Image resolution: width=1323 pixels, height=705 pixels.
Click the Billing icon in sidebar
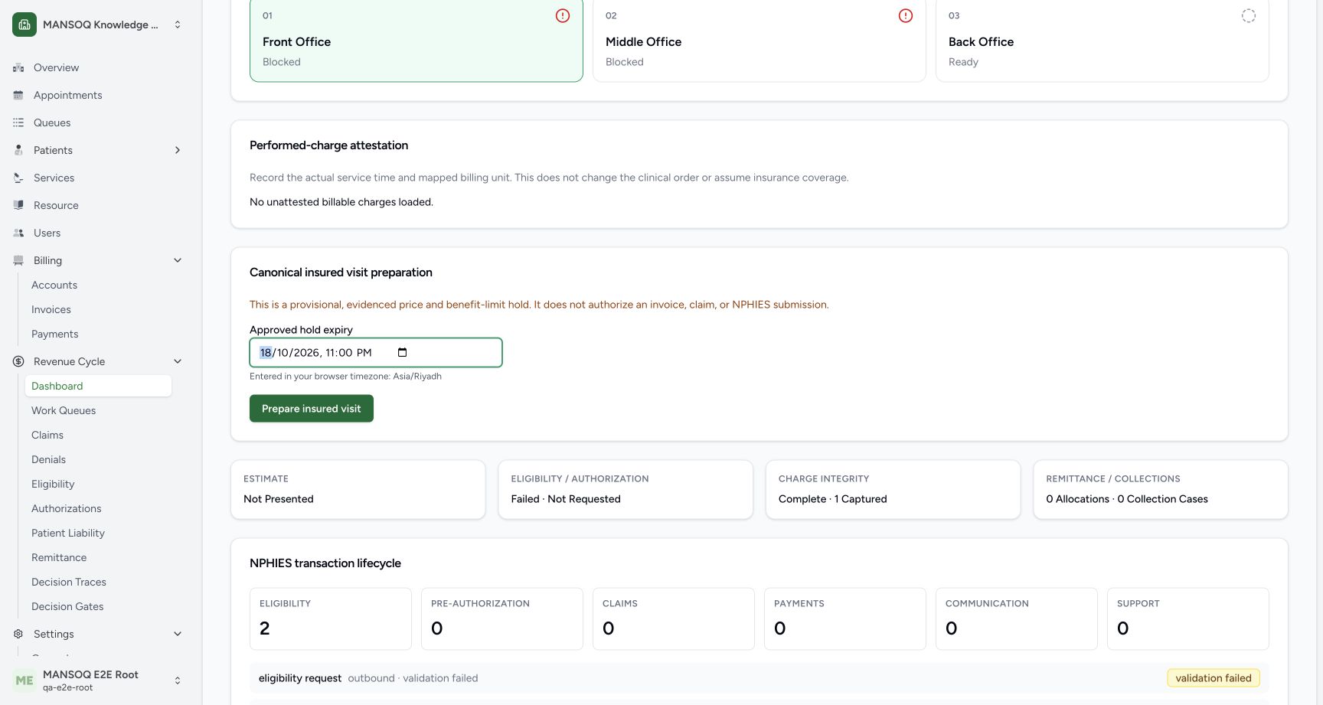[18, 260]
